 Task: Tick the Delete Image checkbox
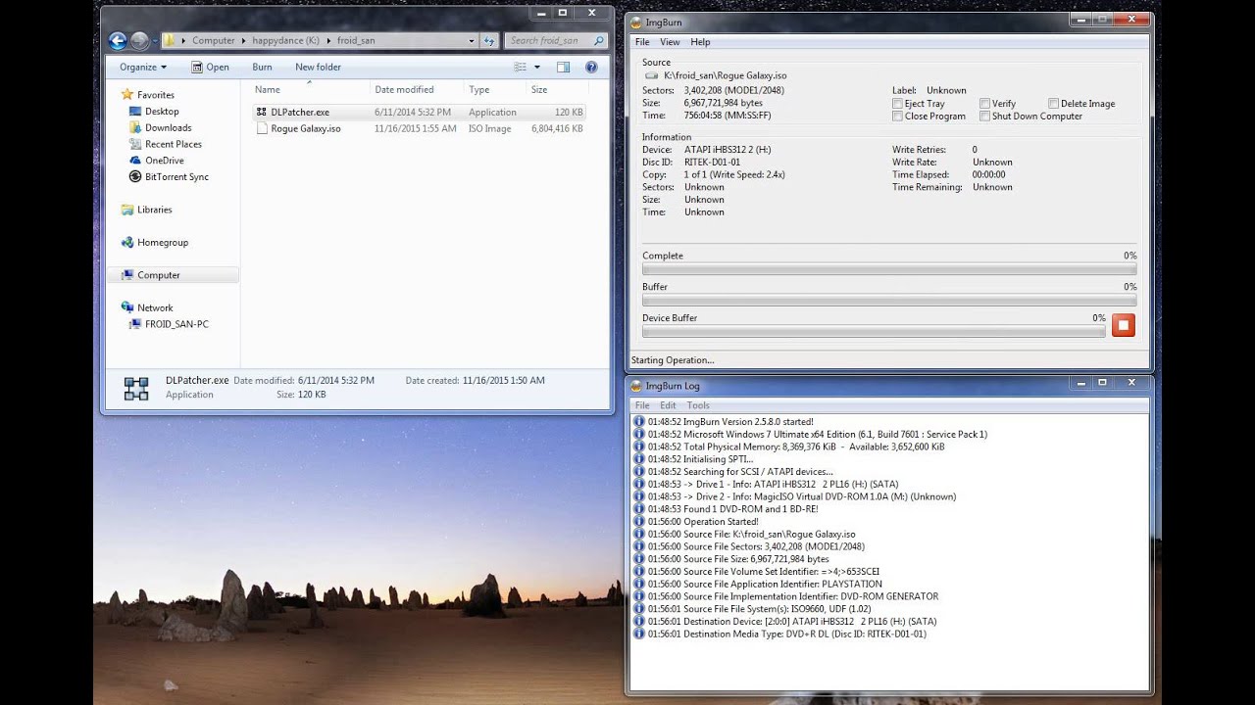[1053, 104]
